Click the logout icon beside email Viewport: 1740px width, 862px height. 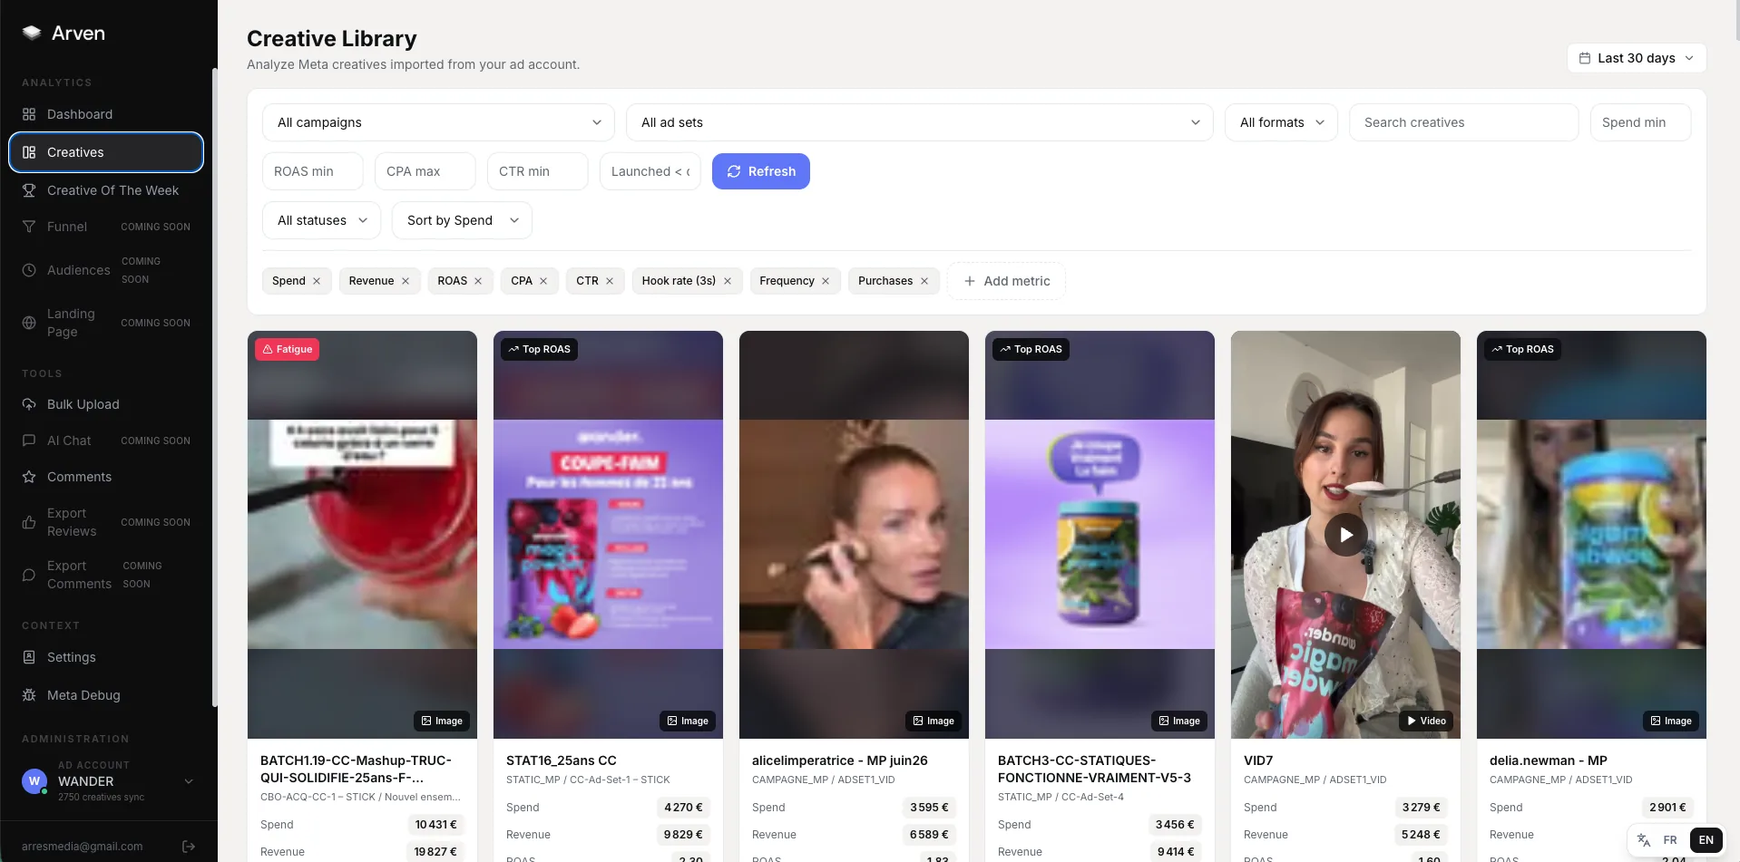[x=189, y=847]
